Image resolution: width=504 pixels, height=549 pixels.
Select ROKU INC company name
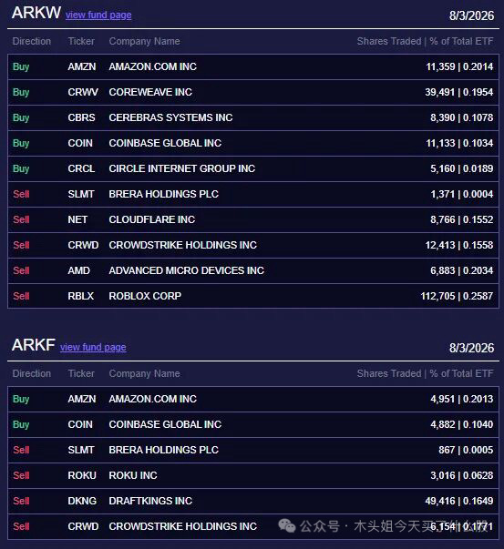coord(133,475)
